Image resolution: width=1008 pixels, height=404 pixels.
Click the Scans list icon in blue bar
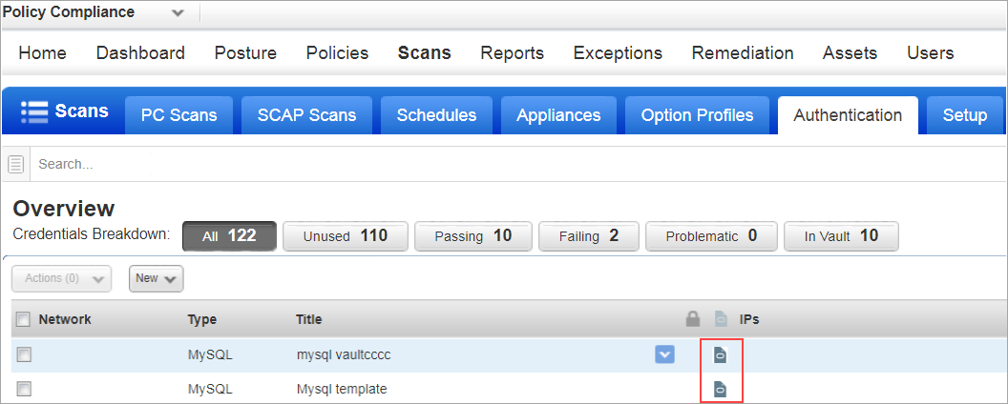coord(34,111)
